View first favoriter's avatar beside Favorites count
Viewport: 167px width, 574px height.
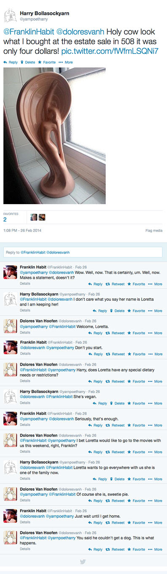pyautogui.click(x=34, y=217)
